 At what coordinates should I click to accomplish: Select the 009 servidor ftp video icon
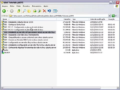pos(3,45)
